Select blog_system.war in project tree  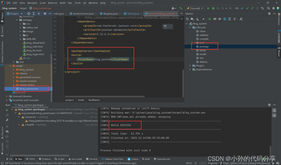tap(29, 89)
